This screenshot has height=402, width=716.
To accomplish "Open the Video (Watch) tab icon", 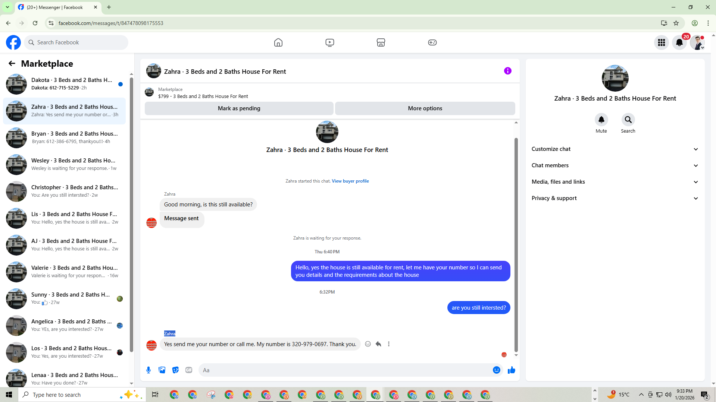I will 330,42.
